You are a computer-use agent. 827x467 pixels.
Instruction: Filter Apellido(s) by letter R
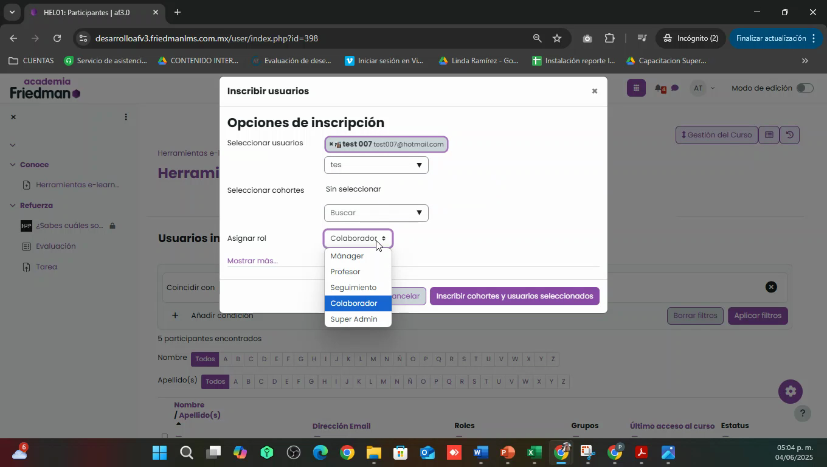pos(462,382)
